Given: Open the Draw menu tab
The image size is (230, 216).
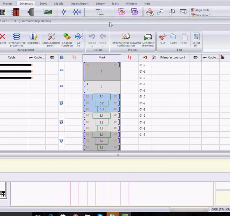Looking at the screenshot, I should click(43, 4).
